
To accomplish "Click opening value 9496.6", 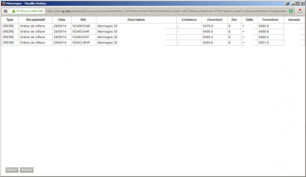I will [208, 32].
